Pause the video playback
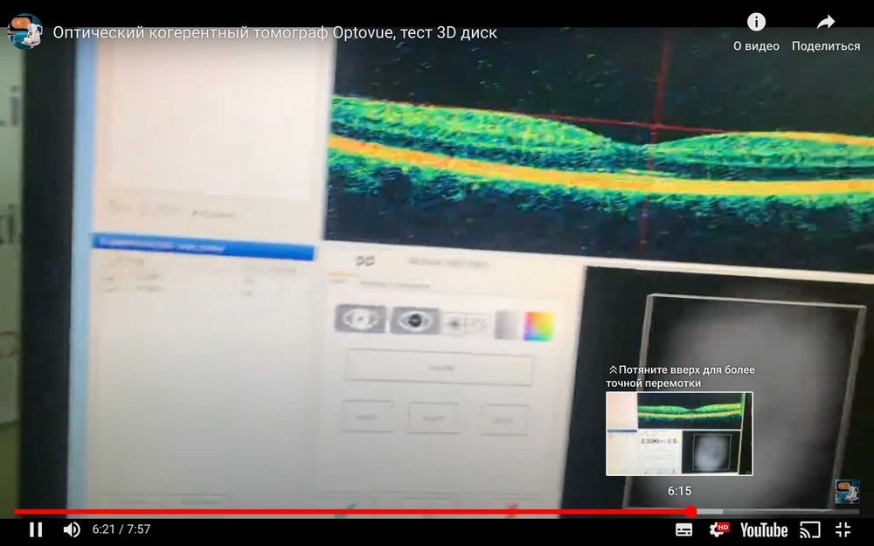The image size is (874, 546). click(x=36, y=529)
